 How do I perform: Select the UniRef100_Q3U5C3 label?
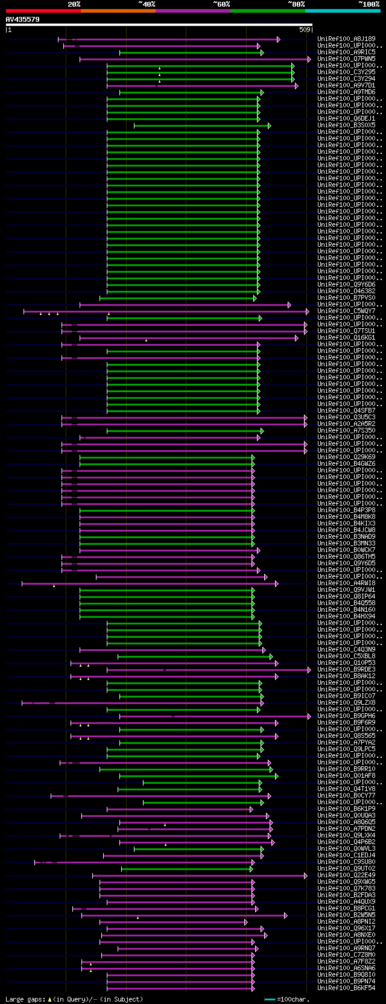coord(346,418)
